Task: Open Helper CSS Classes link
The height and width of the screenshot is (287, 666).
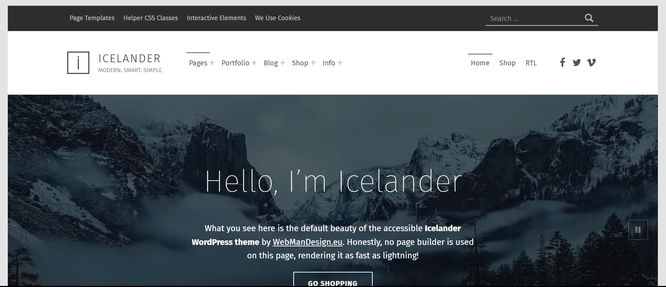Action: pos(151,18)
